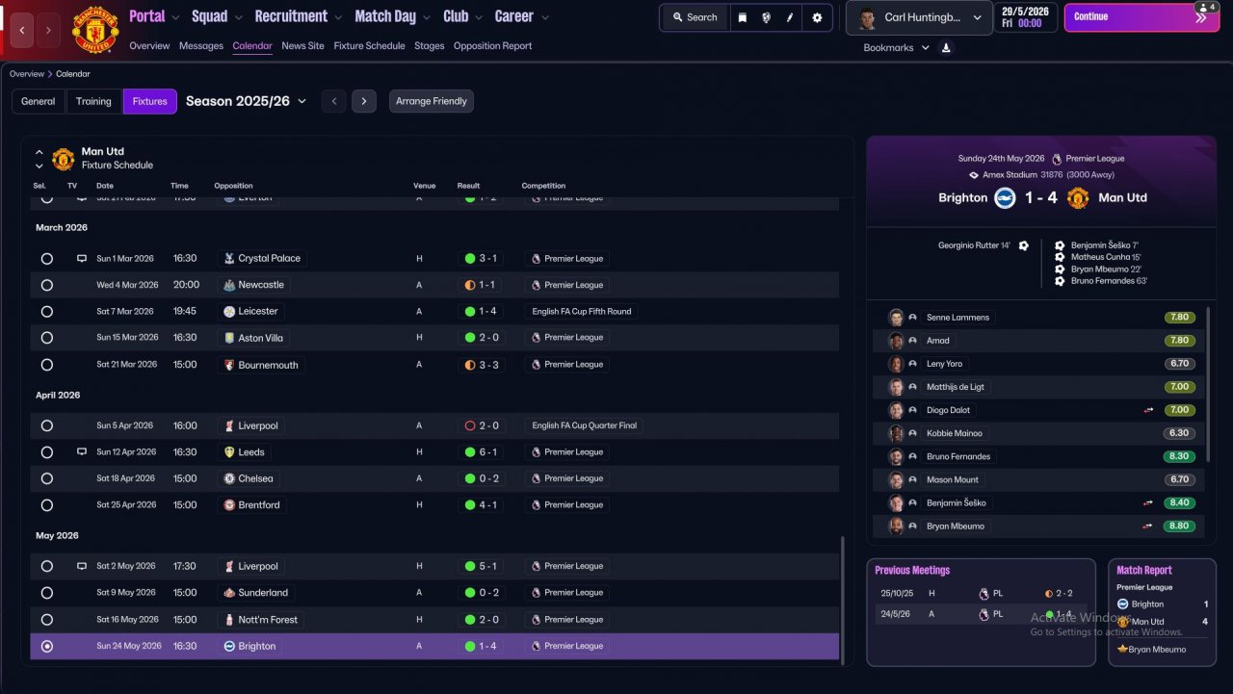1233x694 pixels.
Task: Click the goal icon beside Georginio Rutter
Action: coord(1024,245)
